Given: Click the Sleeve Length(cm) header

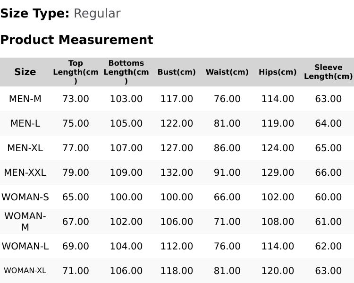Looking at the screenshot, I should click(x=328, y=72).
